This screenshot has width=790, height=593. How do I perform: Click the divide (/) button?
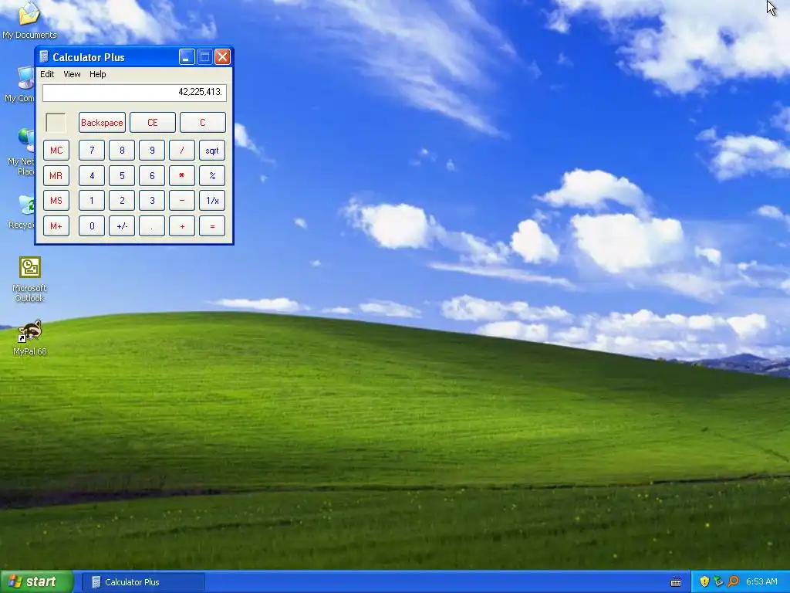coord(182,151)
